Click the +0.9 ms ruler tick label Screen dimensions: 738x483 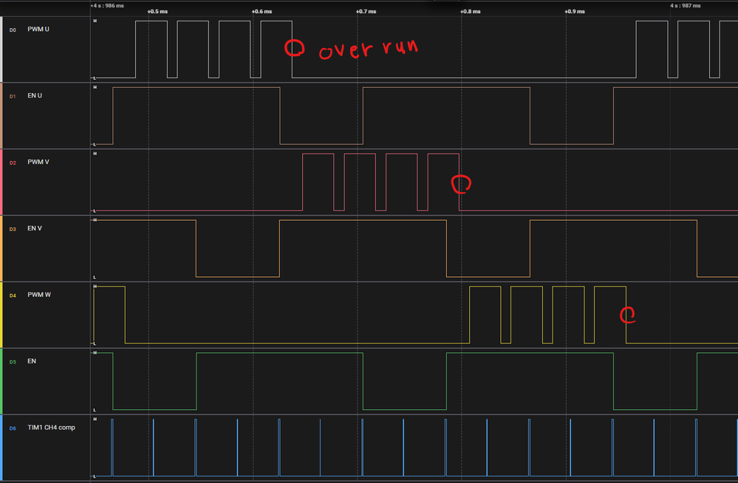(575, 11)
